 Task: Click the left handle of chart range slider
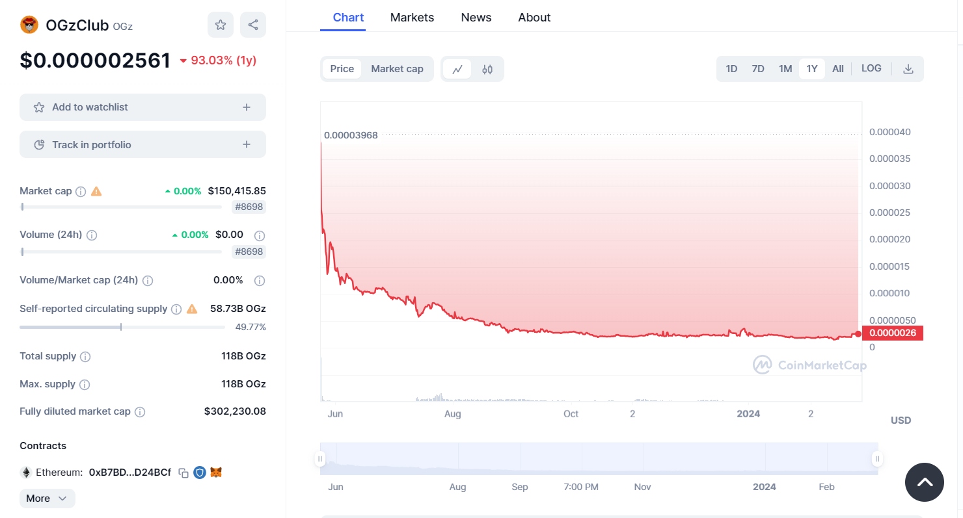[x=320, y=459]
